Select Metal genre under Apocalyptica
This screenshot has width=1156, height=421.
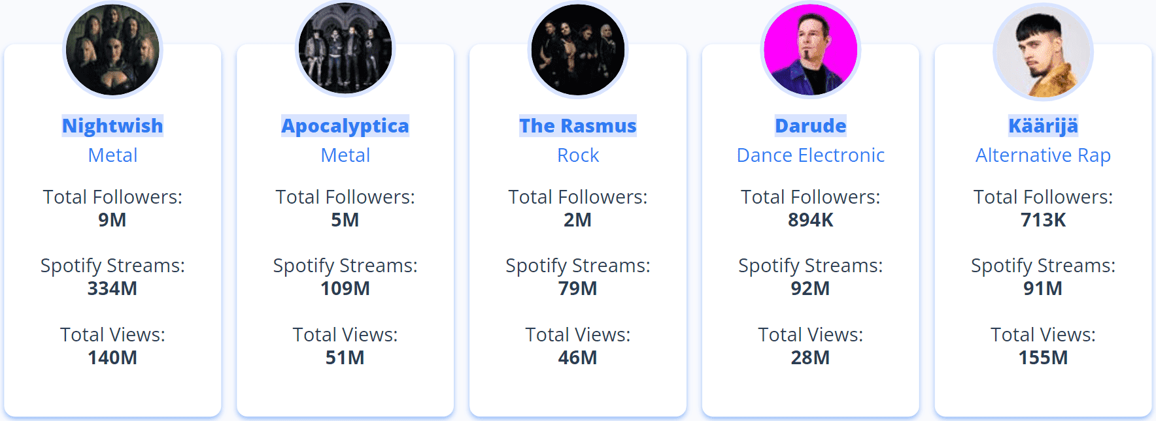pos(345,155)
